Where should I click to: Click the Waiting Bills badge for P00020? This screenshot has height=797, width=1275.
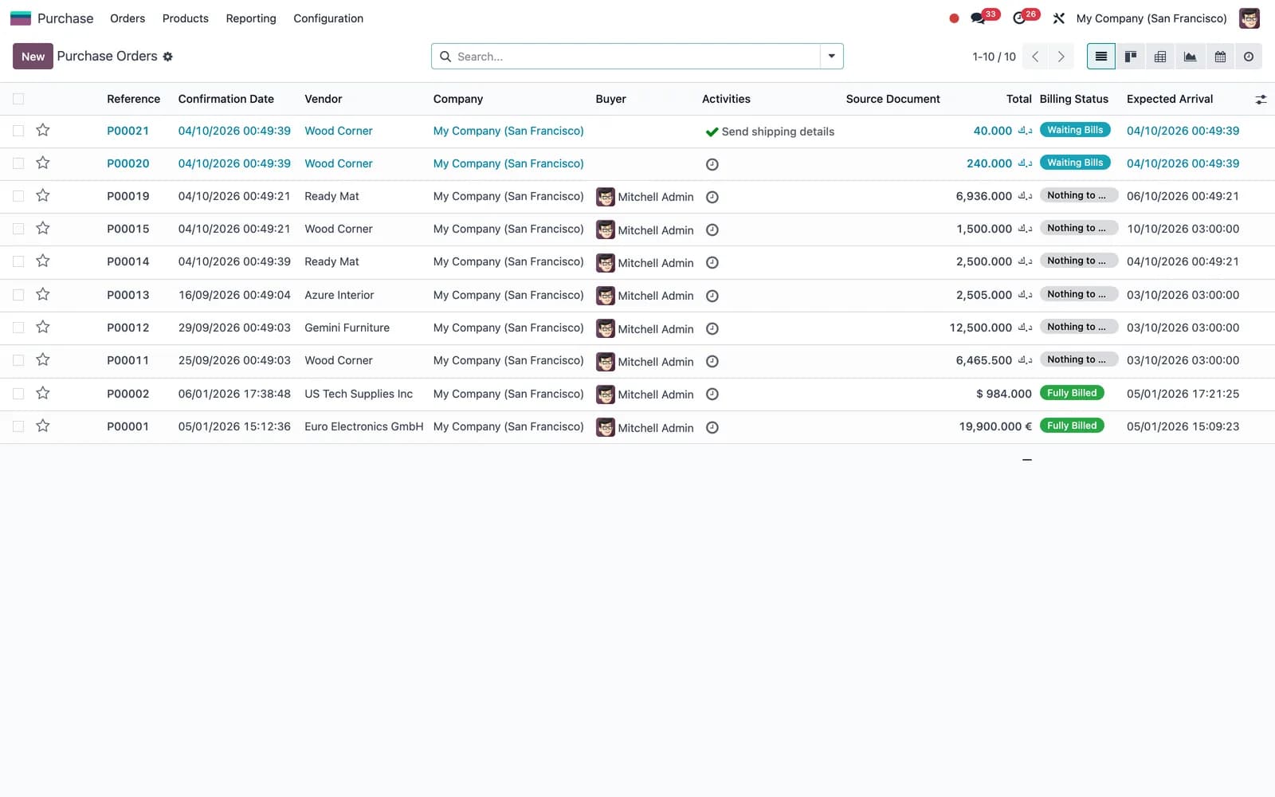coord(1075,163)
